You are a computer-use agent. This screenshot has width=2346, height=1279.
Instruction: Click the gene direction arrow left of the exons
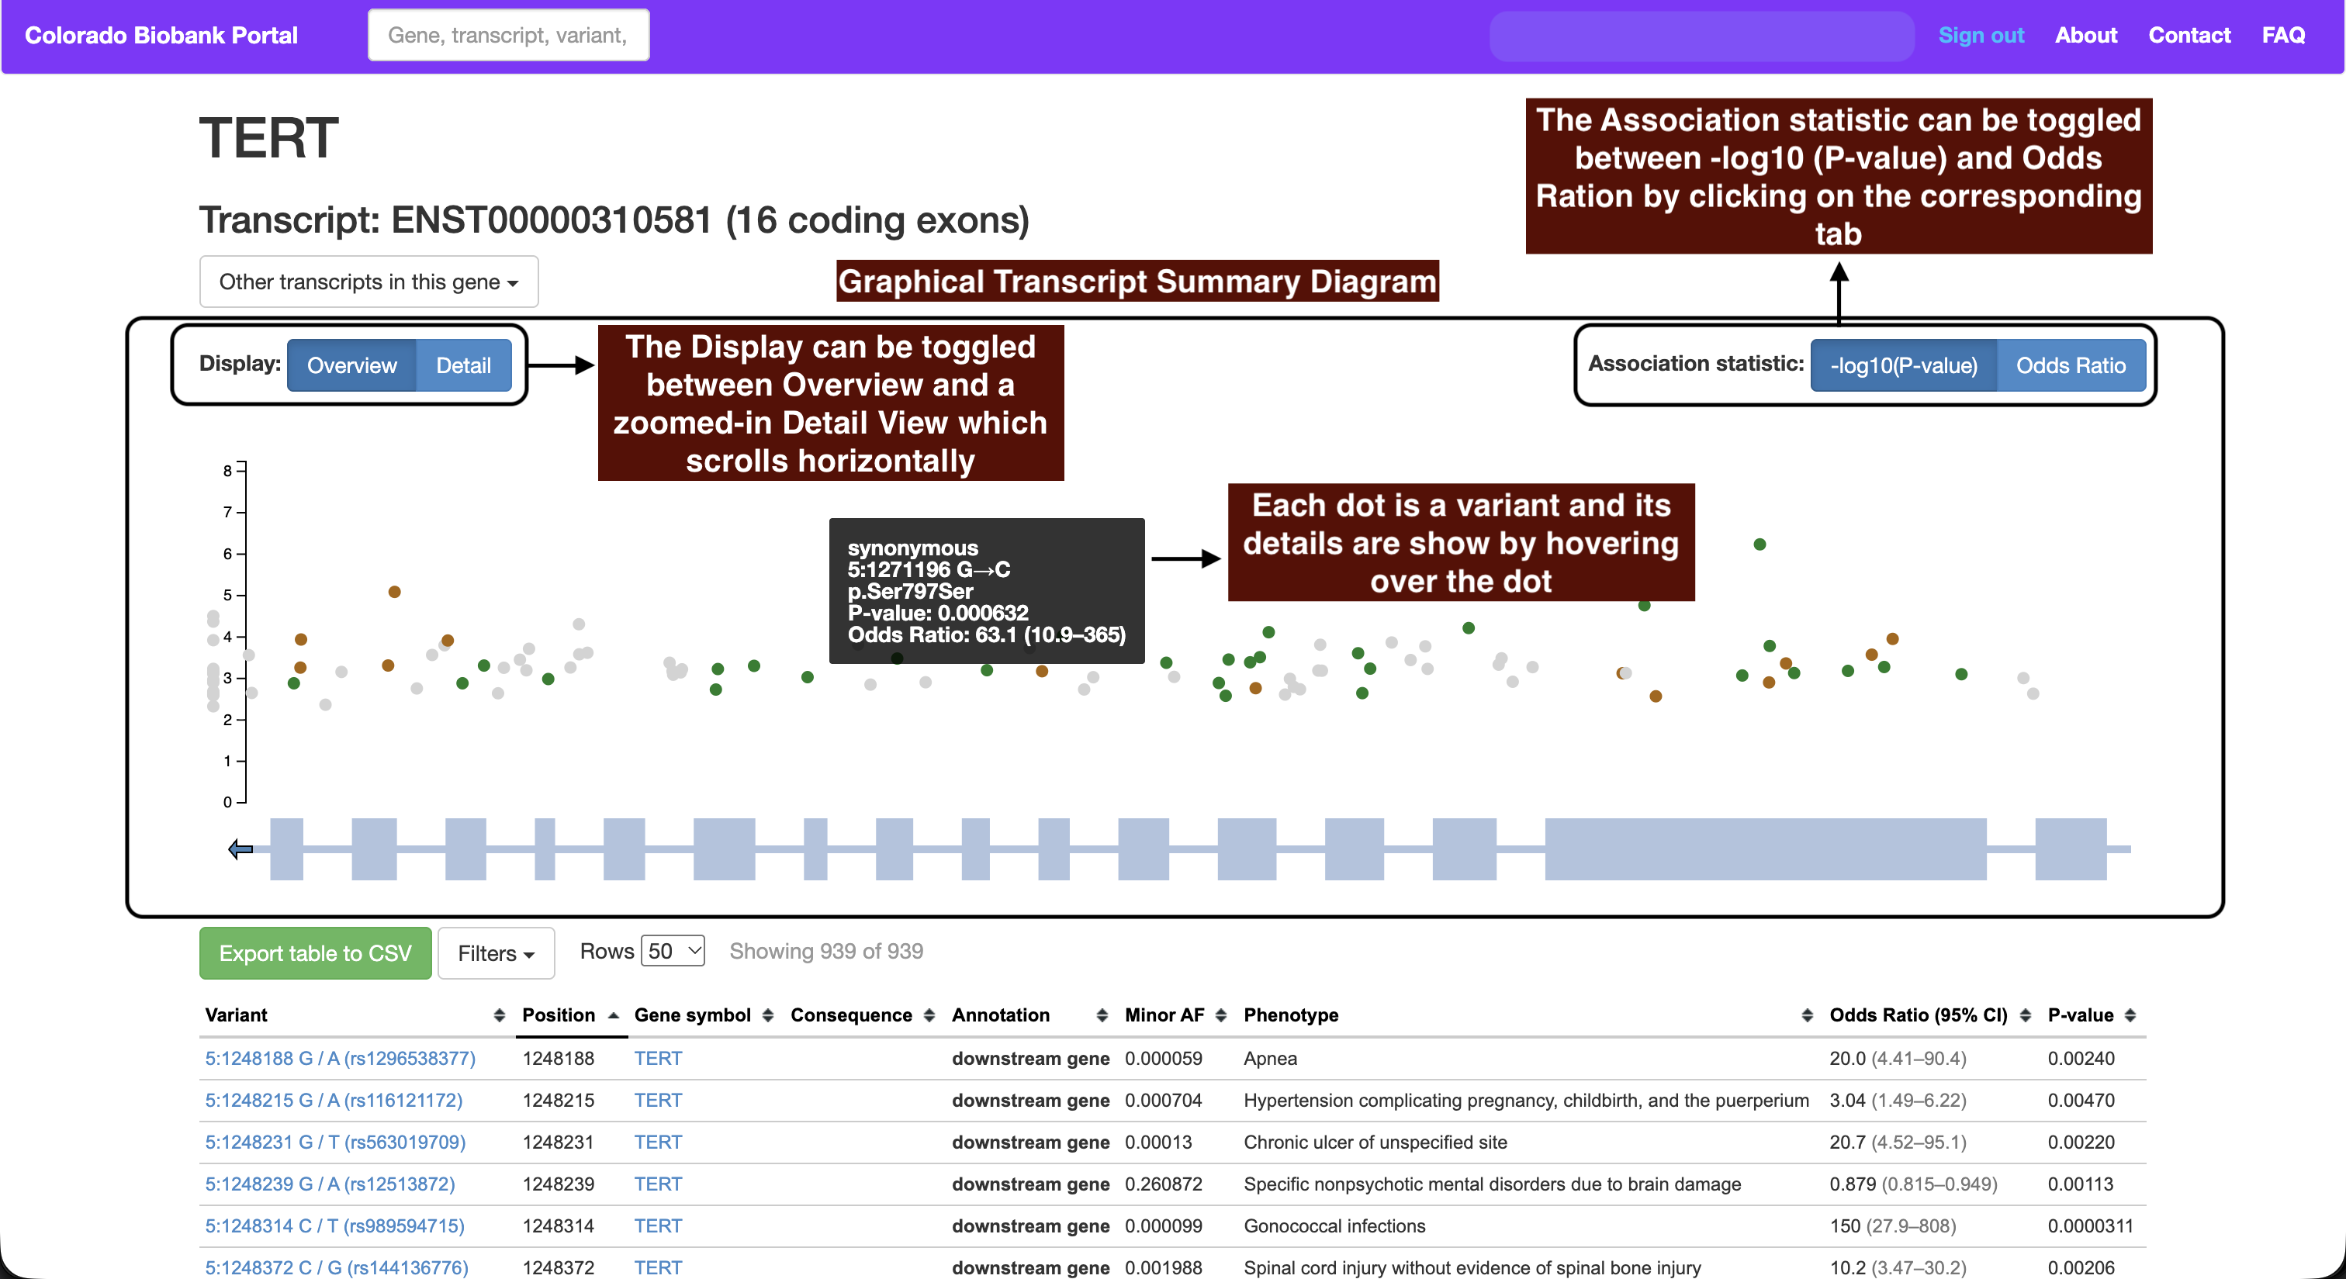click(x=240, y=849)
